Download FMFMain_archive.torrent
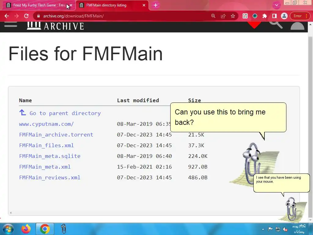 pyautogui.click(x=56, y=135)
